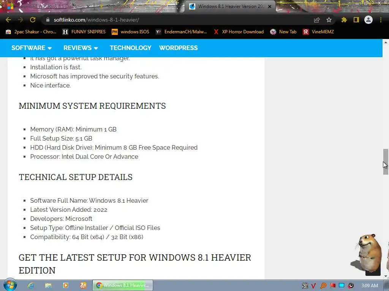The image size is (389, 291).
Task: Select the Chrome Windows 8.1 Heavier taskbar button
Action: [x=123, y=285]
